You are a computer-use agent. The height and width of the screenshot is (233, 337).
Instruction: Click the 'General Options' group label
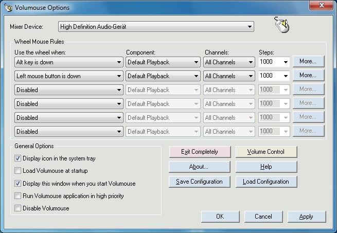point(34,146)
